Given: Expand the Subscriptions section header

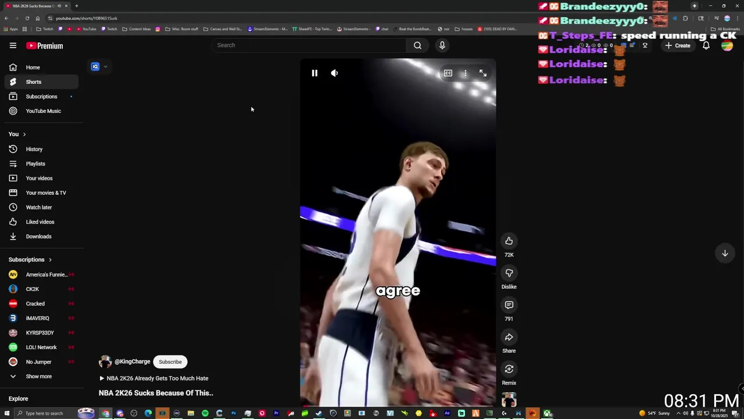Looking at the screenshot, I should 30,260.
